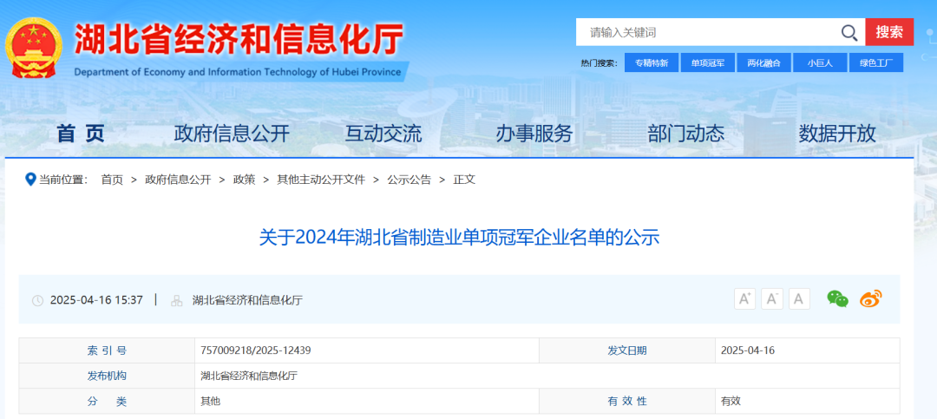Viewport: 937px width, 419px height.
Task: Click publisher name next to the timestamp
Action: (x=247, y=300)
